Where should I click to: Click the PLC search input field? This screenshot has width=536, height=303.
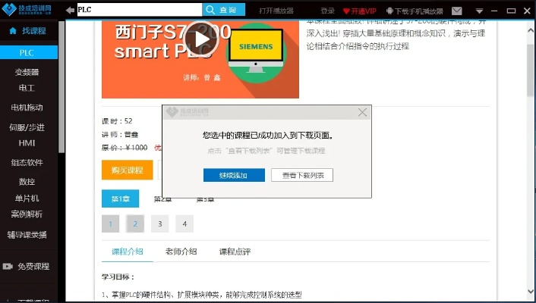click(137, 10)
